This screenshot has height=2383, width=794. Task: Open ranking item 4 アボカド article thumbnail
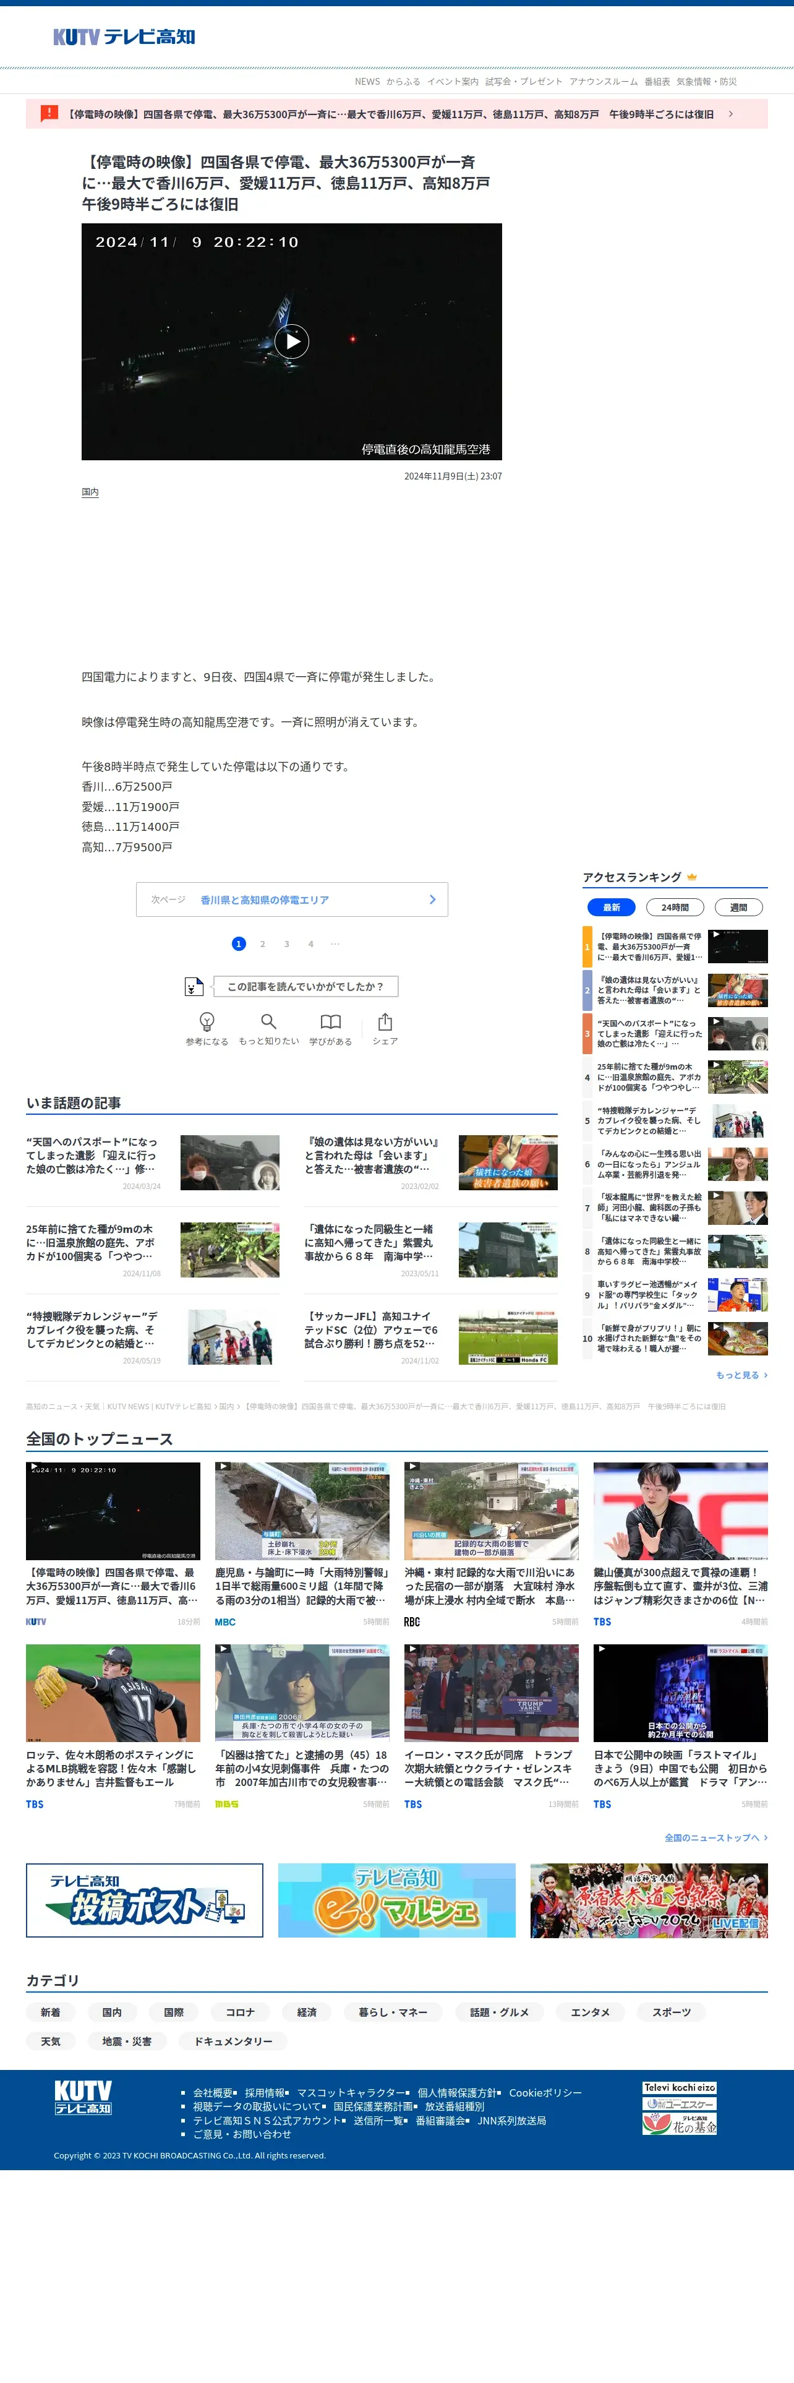[x=738, y=1078]
